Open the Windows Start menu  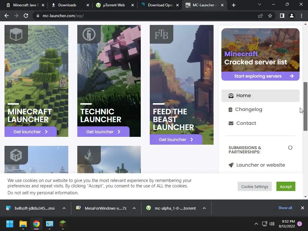(10, 224)
